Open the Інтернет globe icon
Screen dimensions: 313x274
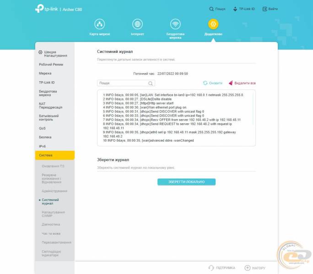click(137, 24)
